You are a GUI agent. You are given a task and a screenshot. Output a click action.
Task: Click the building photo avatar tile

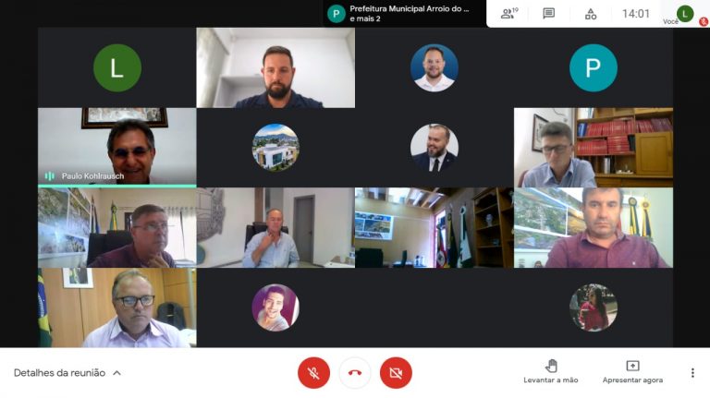pos(275,148)
